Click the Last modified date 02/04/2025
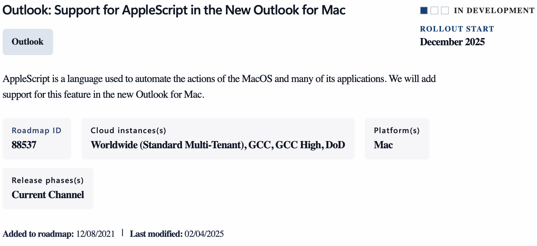 coord(204,234)
